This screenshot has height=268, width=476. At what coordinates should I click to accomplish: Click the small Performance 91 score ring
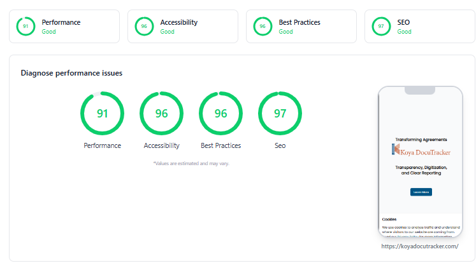click(25, 26)
